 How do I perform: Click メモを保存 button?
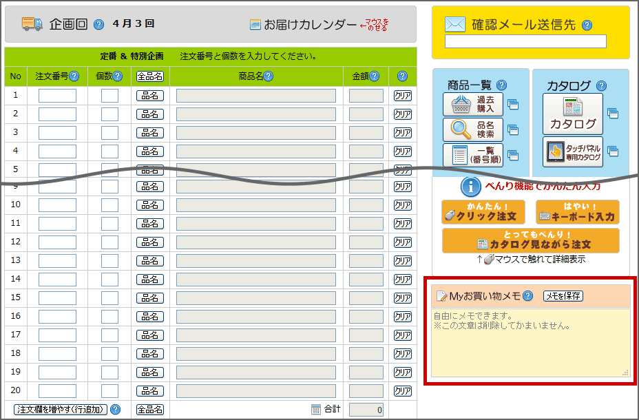click(563, 296)
